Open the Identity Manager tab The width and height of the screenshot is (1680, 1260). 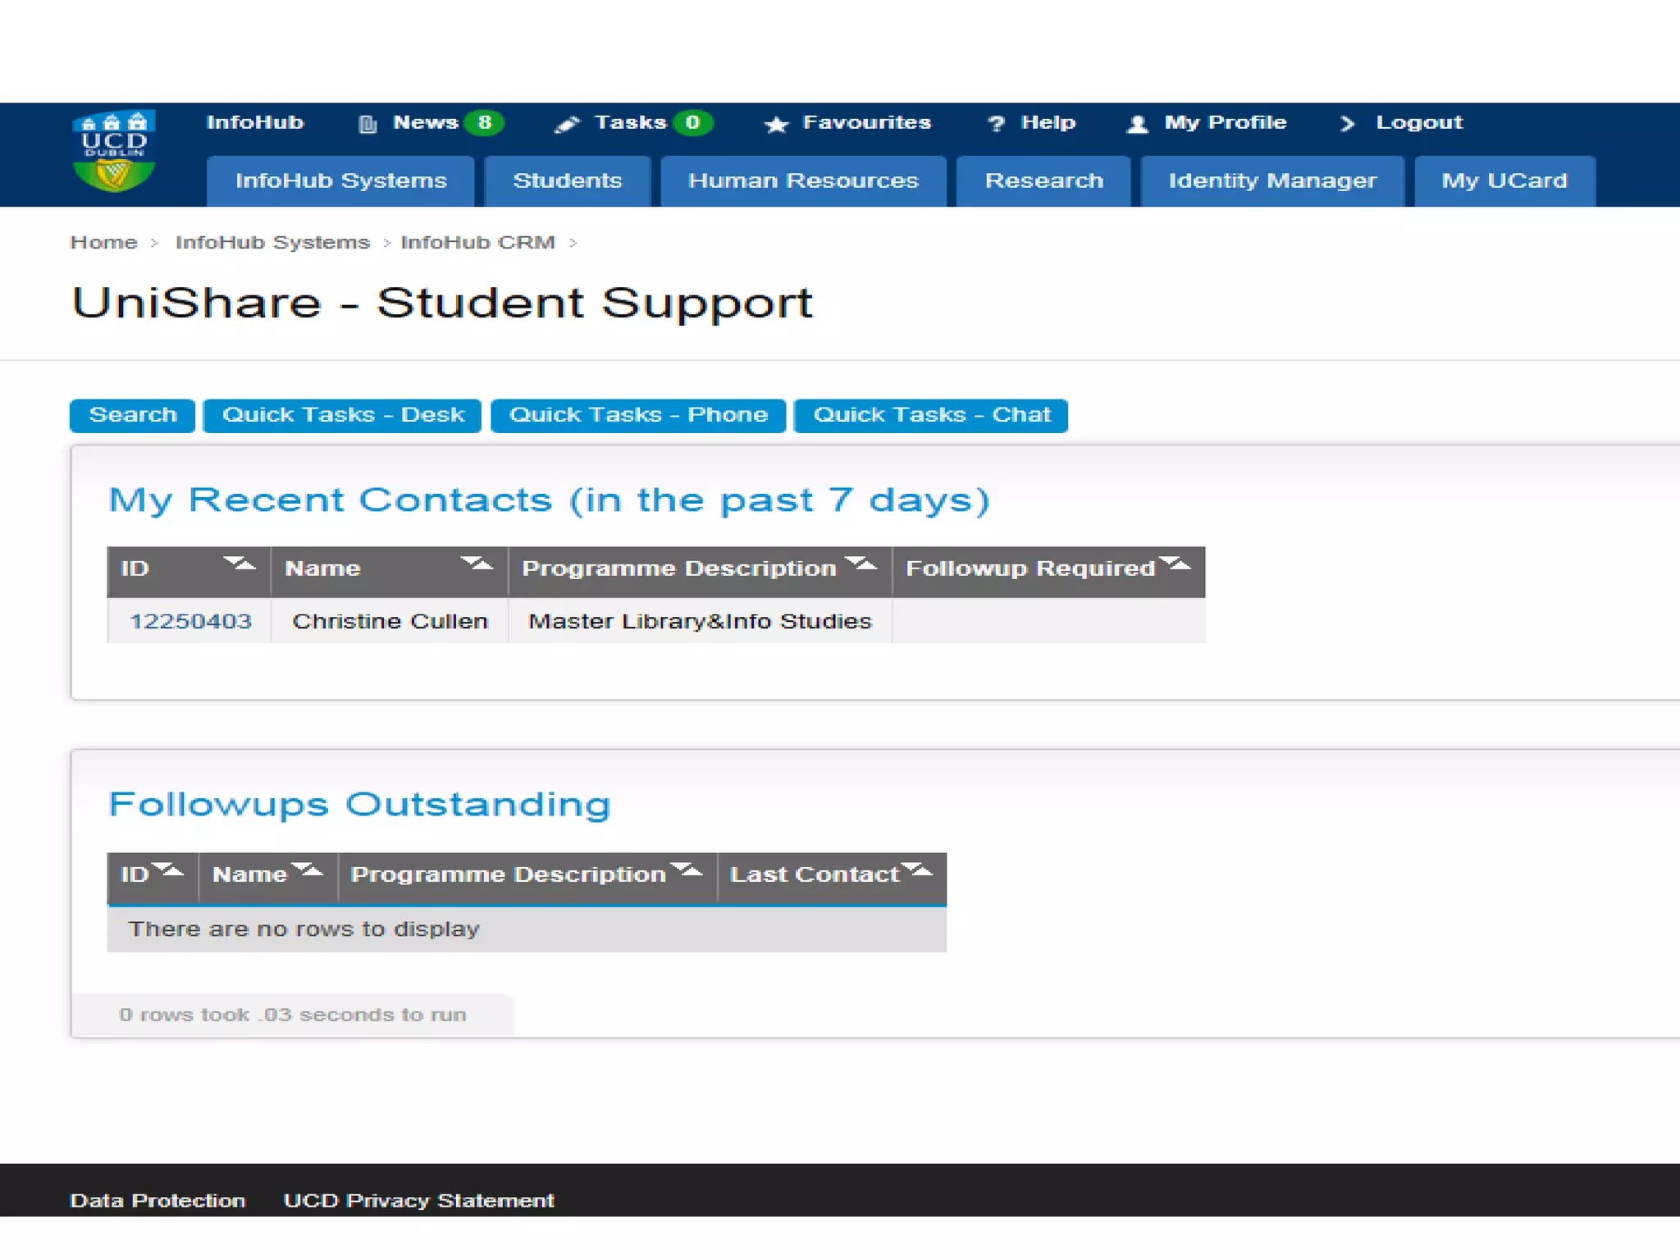pos(1271,181)
